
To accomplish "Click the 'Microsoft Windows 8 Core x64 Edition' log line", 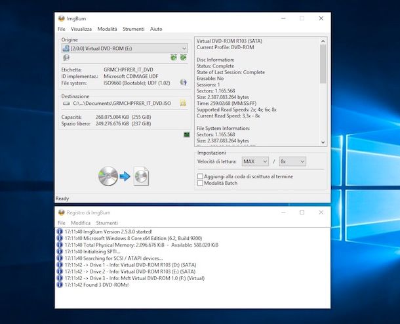I will [x=133, y=238].
